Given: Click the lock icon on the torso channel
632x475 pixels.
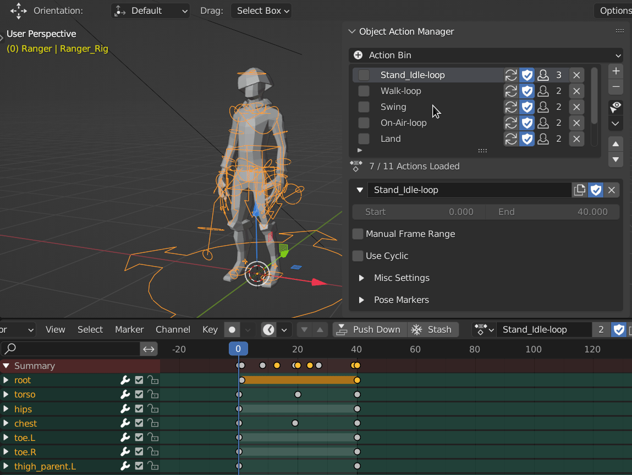Looking at the screenshot, I should (153, 394).
